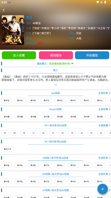Select the JY线路->每天影视AI线路 header
Screen dimensions: 111x198
coord(55,190)
